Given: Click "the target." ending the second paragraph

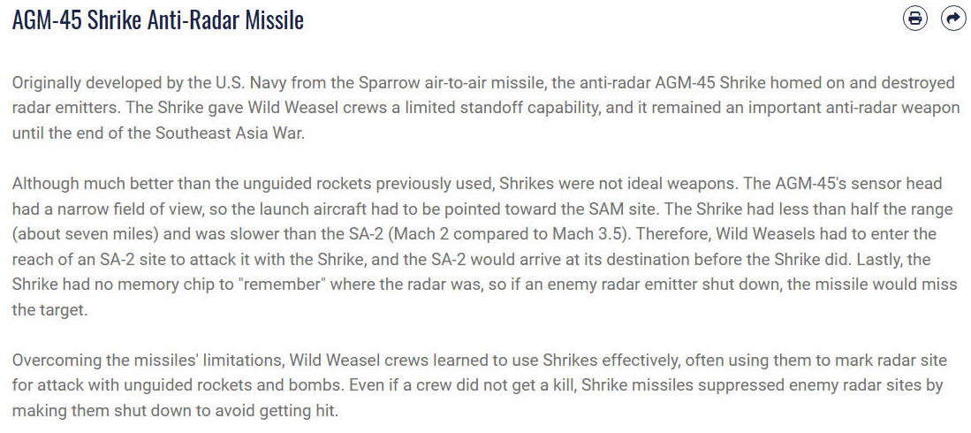Looking at the screenshot, I should 50,310.
